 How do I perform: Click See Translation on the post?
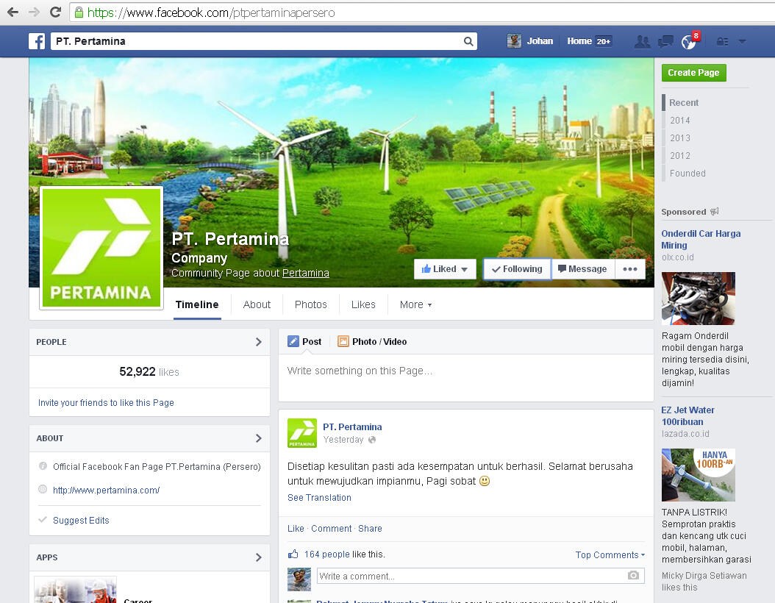pyautogui.click(x=319, y=498)
